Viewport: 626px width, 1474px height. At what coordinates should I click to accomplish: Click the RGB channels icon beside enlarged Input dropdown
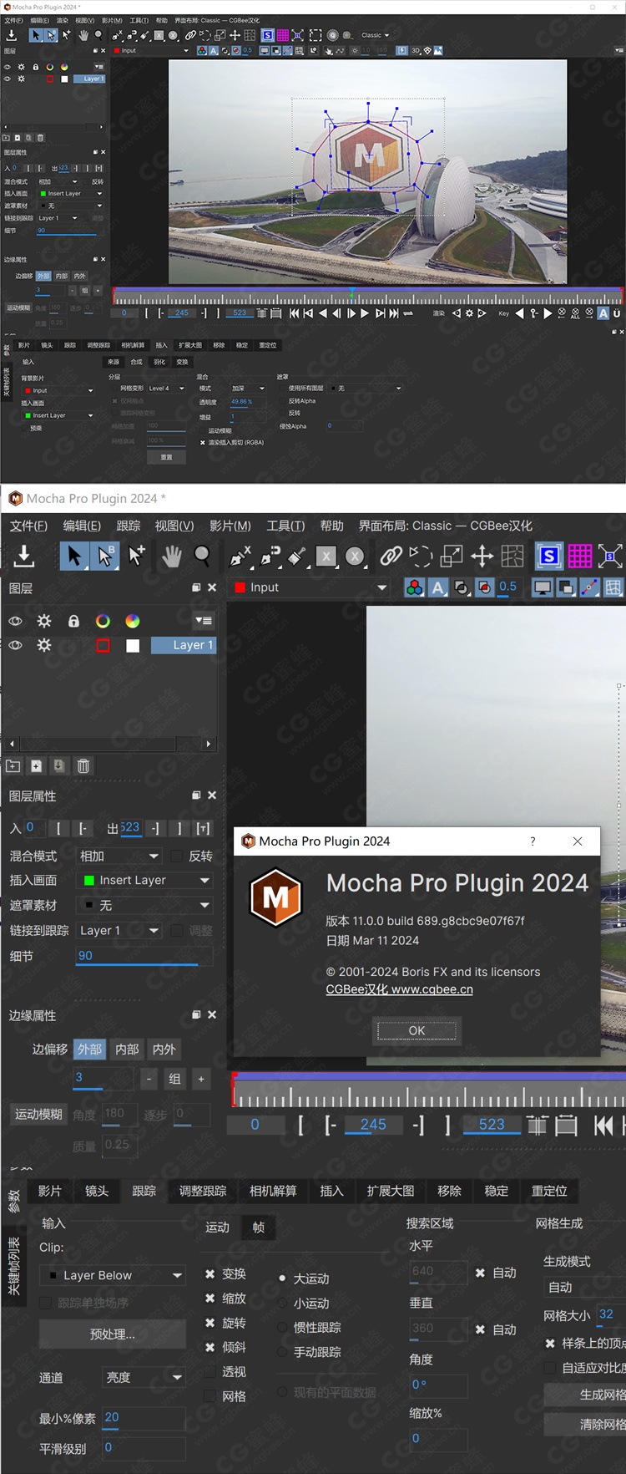(414, 587)
